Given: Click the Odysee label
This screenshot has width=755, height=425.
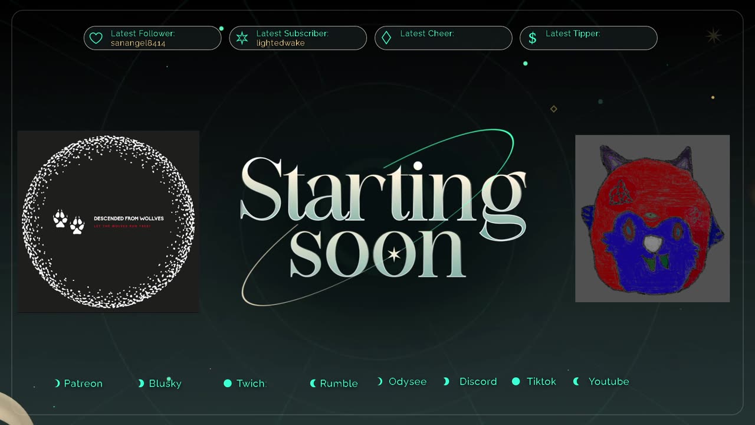Looking at the screenshot, I should click(x=408, y=381).
